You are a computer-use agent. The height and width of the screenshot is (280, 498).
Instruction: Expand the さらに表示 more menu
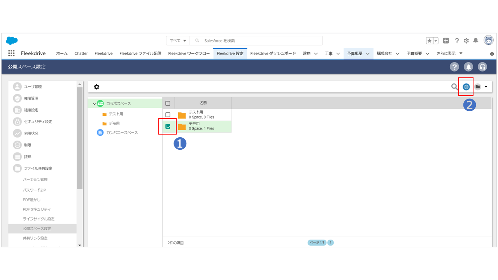click(x=450, y=53)
